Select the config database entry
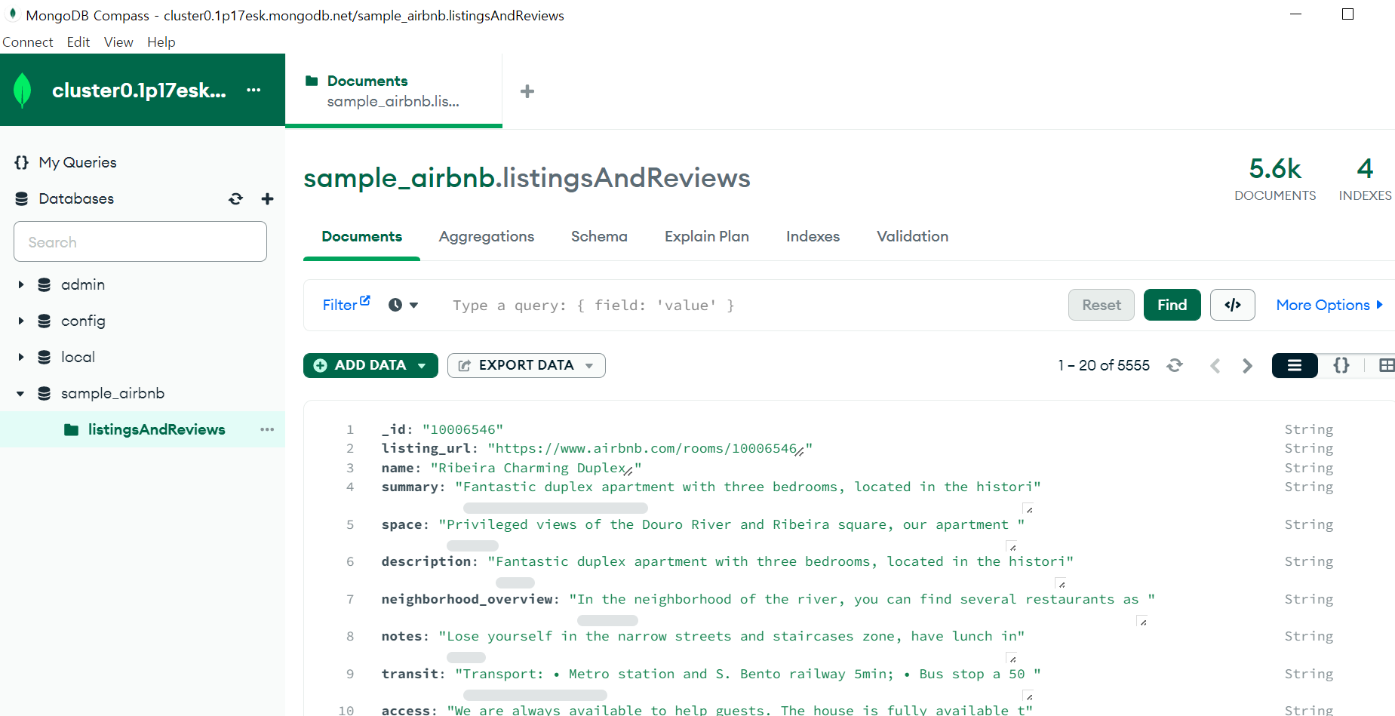1395x716 pixels. coord(83,321)
